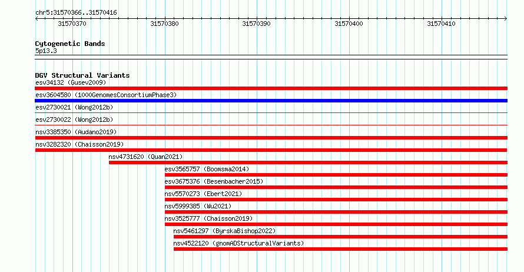Click the thin red line under esv2730021
524x272 pixels.
pos(271,113)
